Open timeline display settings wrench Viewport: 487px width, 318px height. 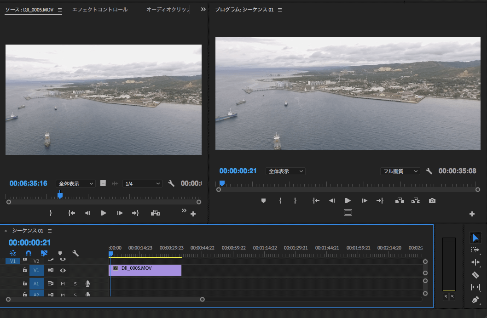[x=75, y=253]
